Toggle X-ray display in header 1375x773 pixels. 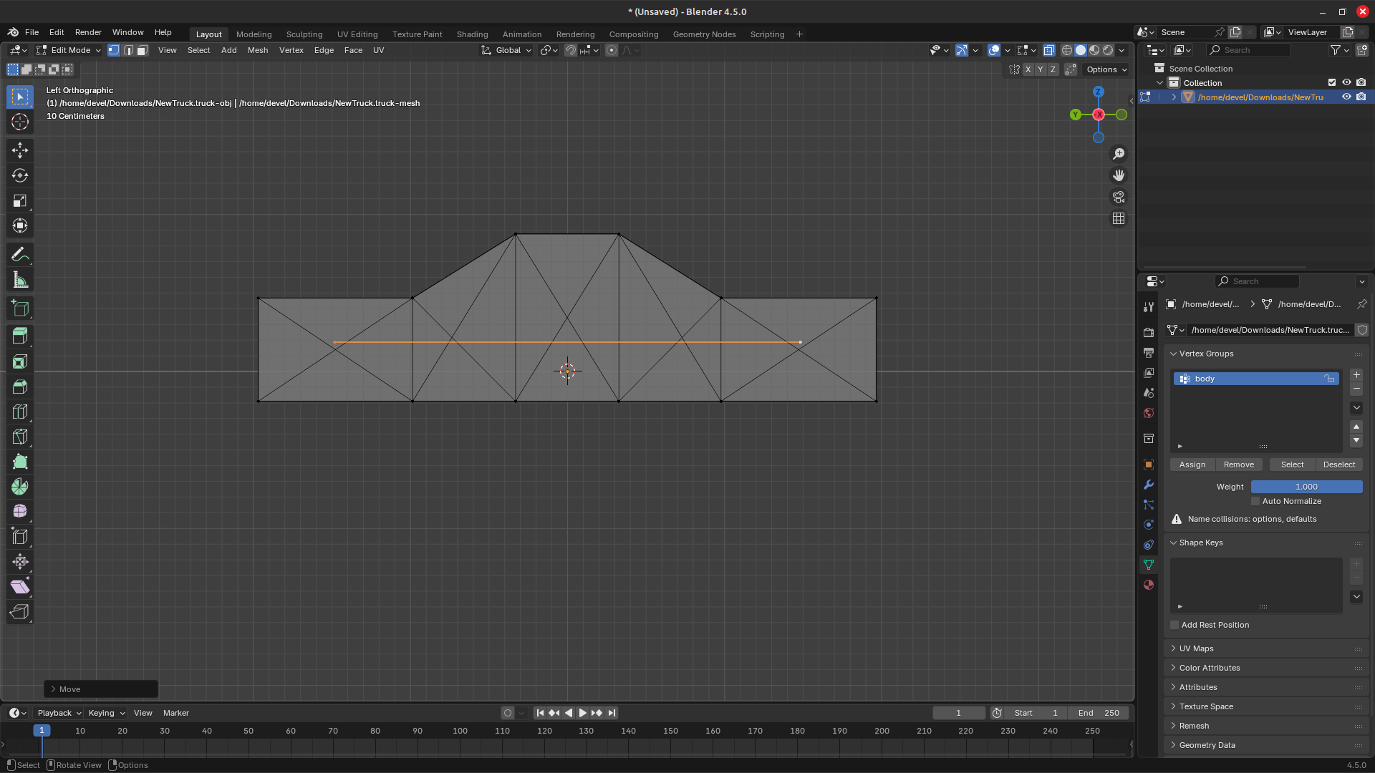pyautogui.click(x=1049, y=50)
